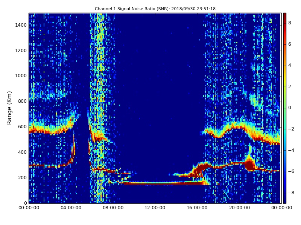
Task: Click the colorbar tick label '8'
Action: [290, 23]
